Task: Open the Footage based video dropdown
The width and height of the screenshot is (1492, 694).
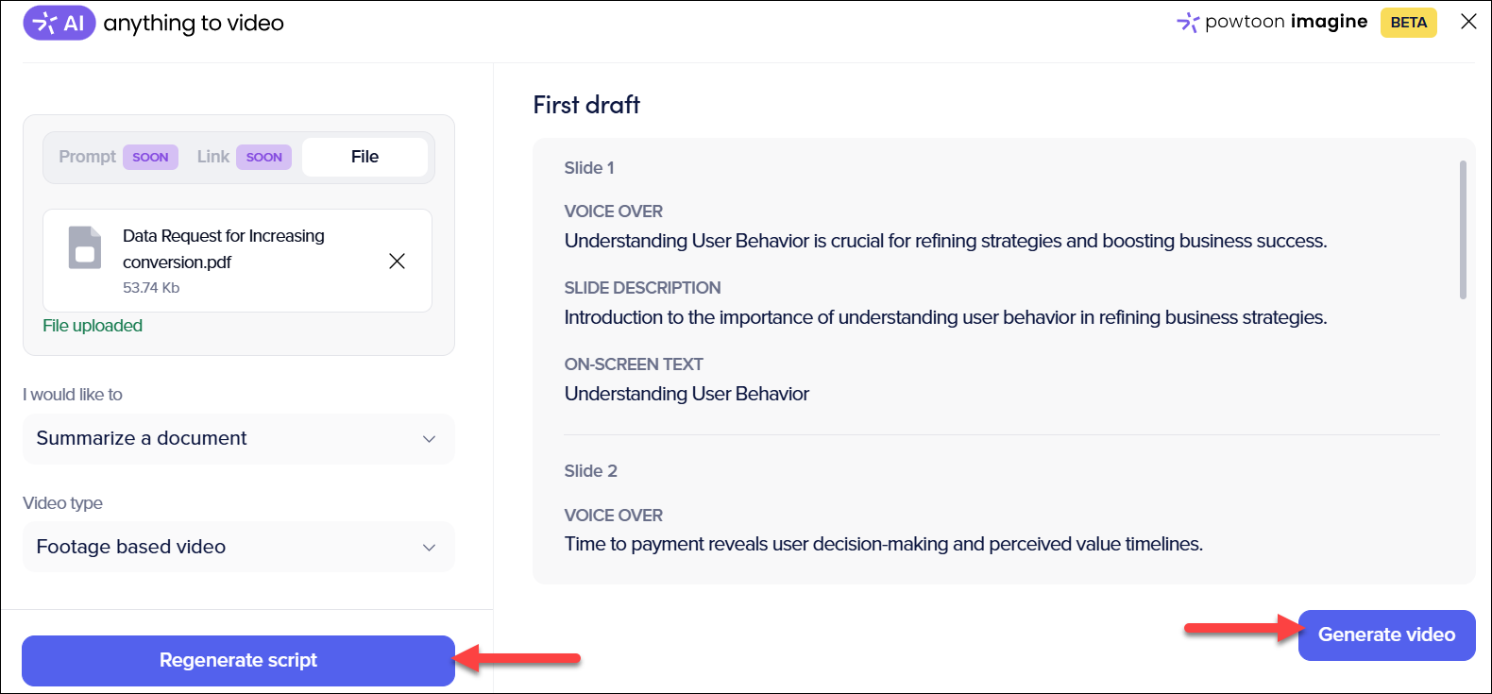Action: click(x=238, y=548)
